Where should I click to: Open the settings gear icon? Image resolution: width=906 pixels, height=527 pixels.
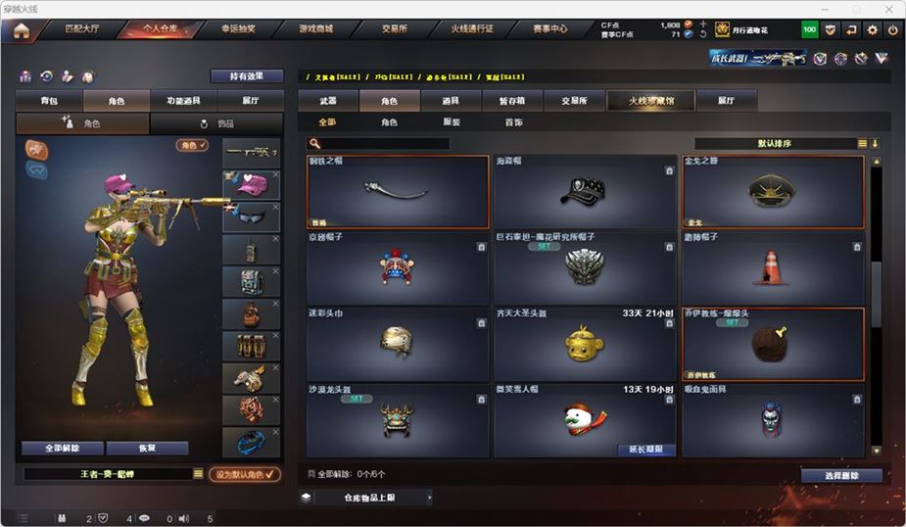[872, 29]
